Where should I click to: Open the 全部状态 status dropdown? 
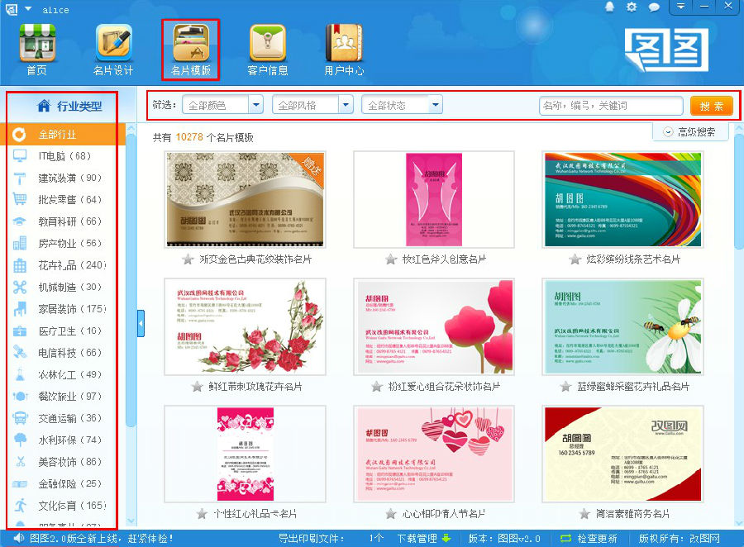click(x=435, y=105)
